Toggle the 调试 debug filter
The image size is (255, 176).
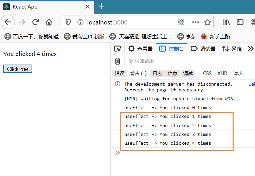(188, 73)
